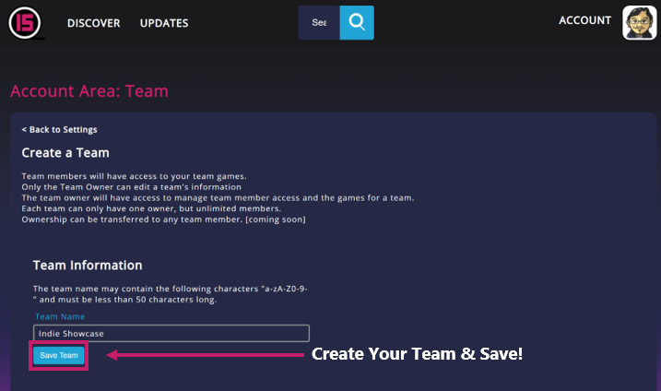Click the ownership transfer coming soon line
Viewport: 661px width, 391px height.
pos(163,219)
